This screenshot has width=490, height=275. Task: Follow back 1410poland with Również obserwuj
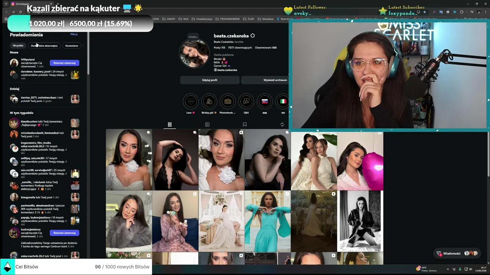(x=64, y=63)
